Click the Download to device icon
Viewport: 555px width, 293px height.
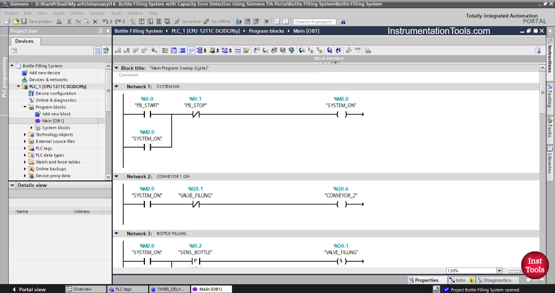(x=142, y=21)
